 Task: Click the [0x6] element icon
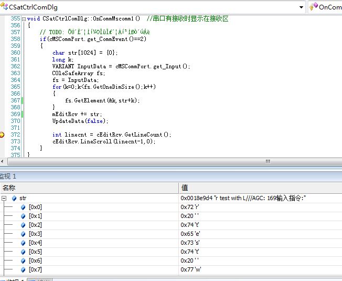point(23,261)
